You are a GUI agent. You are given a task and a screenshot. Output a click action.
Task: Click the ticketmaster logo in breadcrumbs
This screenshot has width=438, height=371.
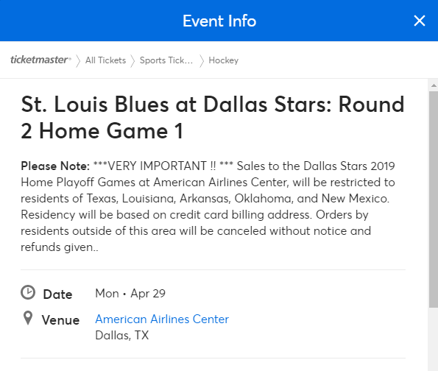coord(40,60)
